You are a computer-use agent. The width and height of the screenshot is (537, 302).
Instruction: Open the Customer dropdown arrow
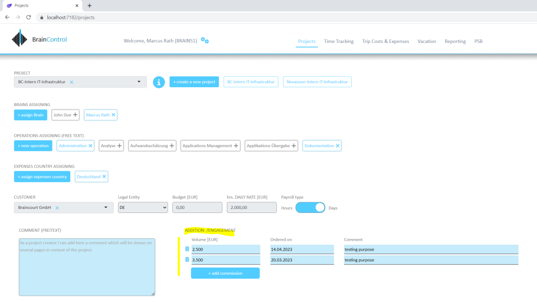[x=106, y=208]
